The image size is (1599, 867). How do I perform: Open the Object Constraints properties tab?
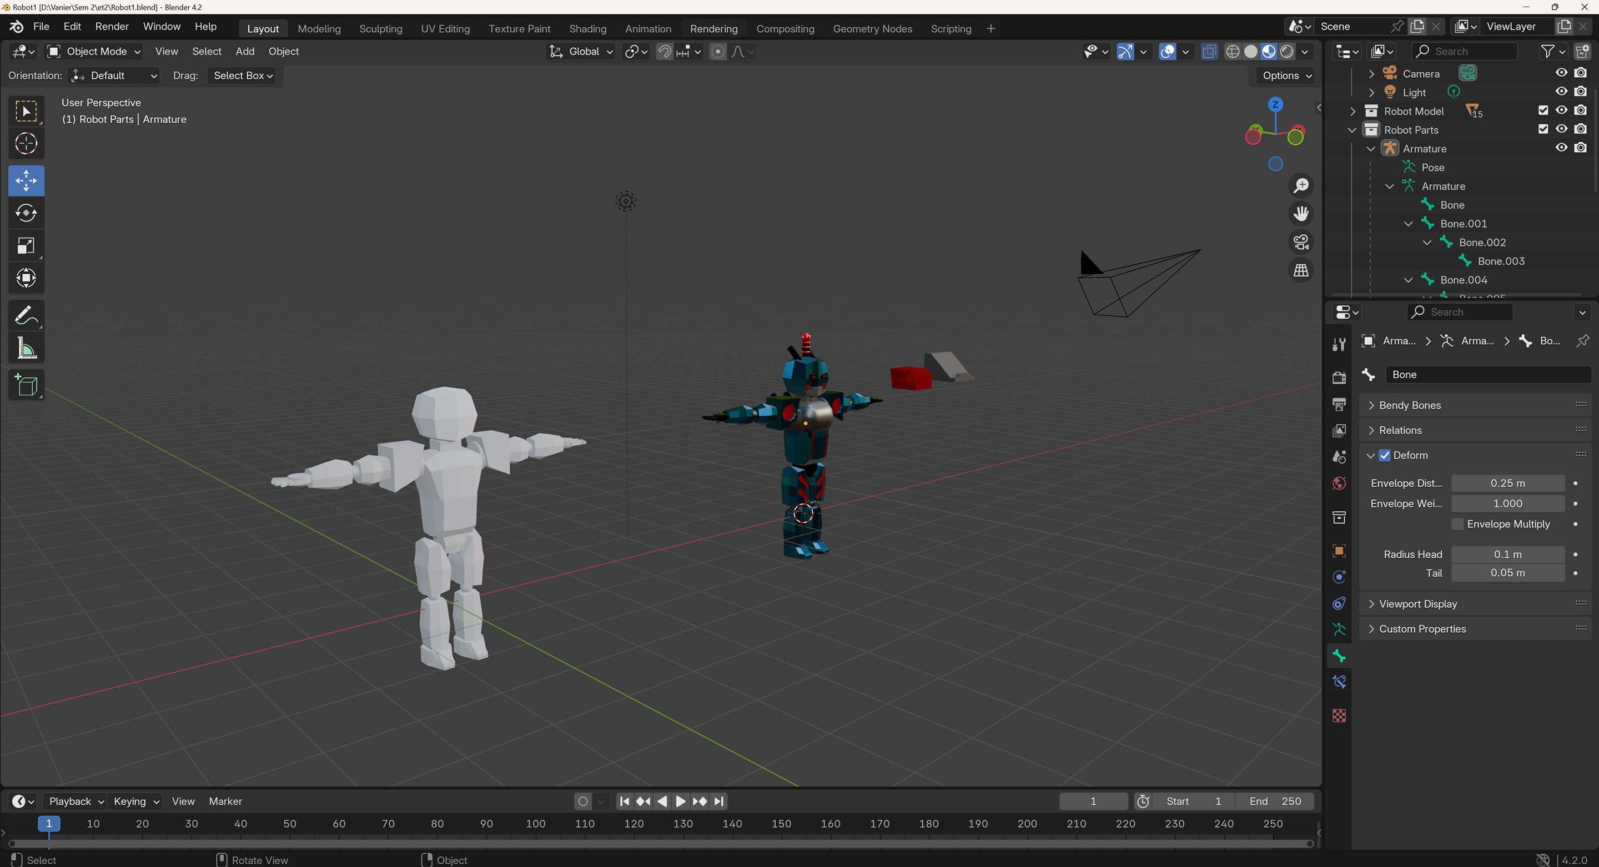coord(1339,603)
